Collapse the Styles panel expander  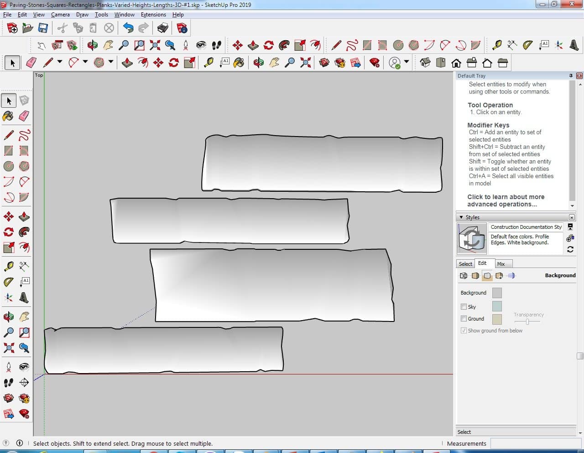pos(461,217)
